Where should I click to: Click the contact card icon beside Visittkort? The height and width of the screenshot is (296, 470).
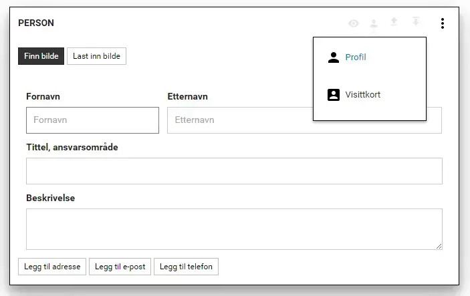click(334, 95)
